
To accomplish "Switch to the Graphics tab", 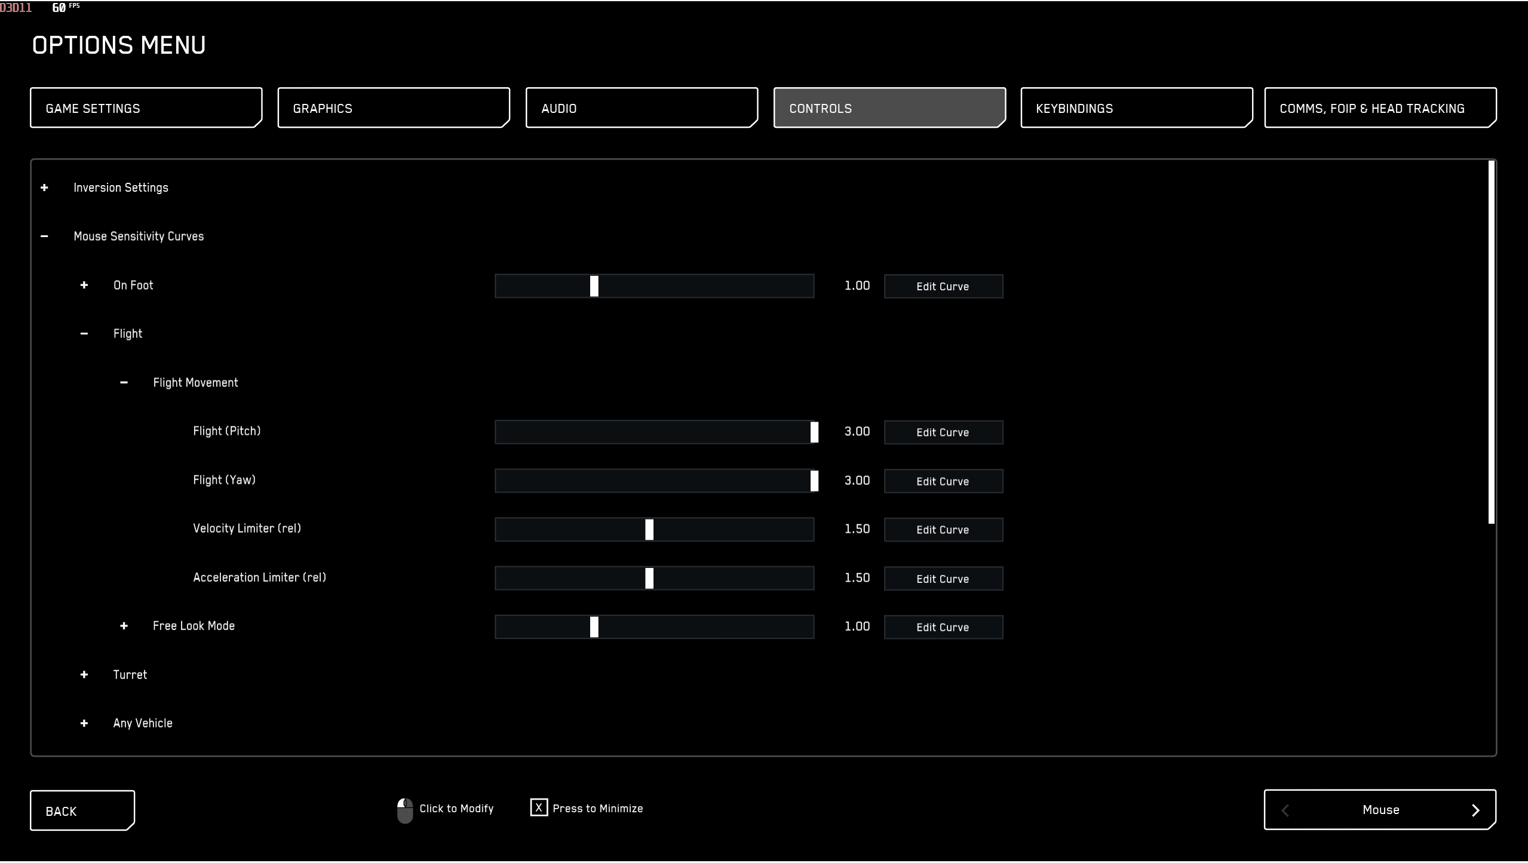I will coord(393,108).
